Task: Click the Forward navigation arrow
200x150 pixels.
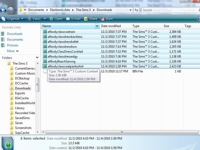Action: pos(10,10)
